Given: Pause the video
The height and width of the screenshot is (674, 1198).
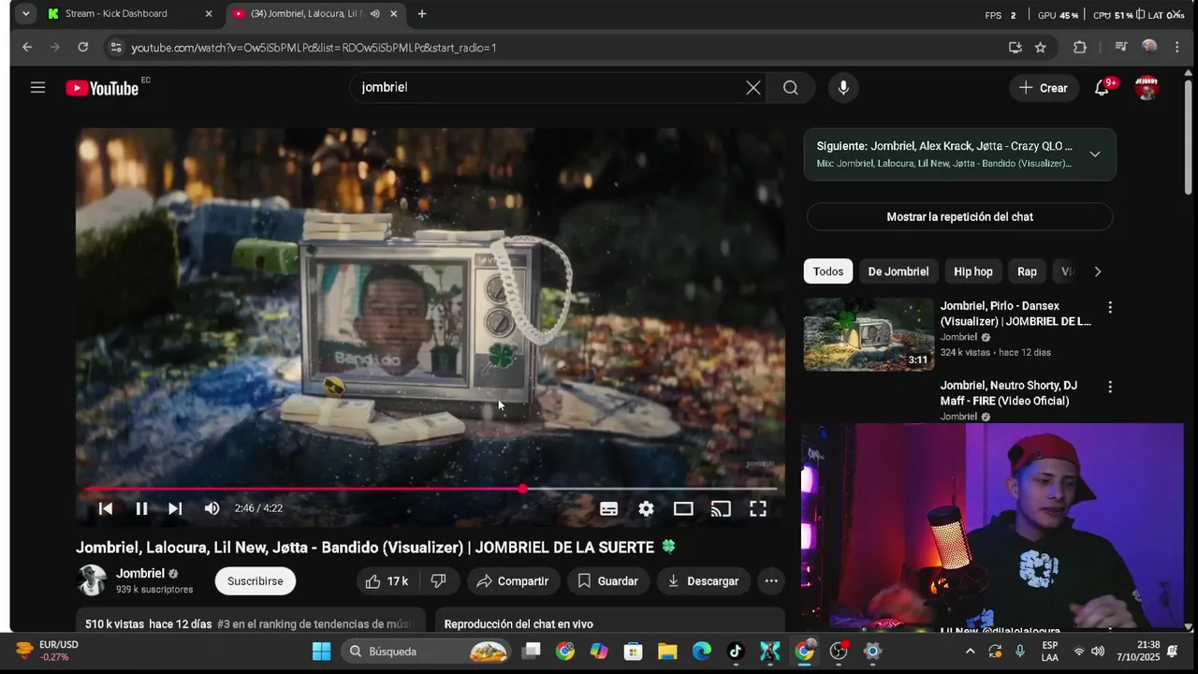Looking at the screenshot, I should pyautogui.click(x=141, y=508).
